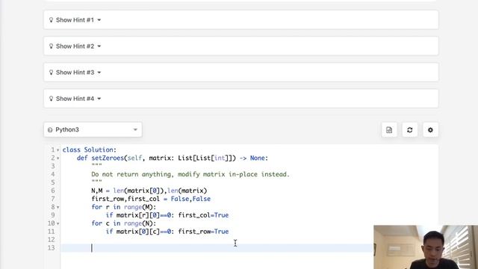This screenshot has height=269, width=478.
Task: Click 'setZeroes' in the function definition
Action: 108,158
